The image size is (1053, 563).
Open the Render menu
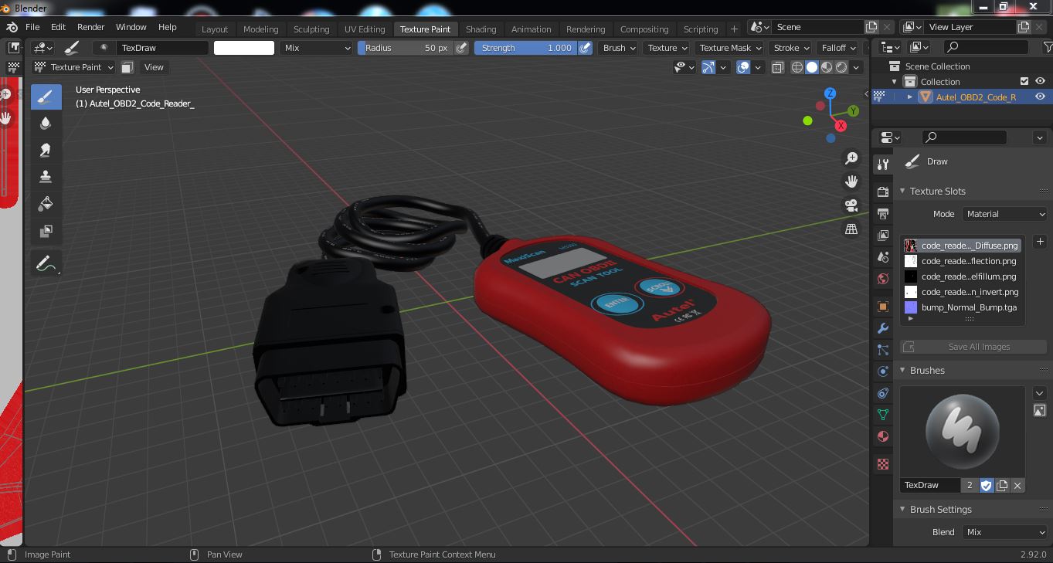pyautogui.click(x=90, y=27)
